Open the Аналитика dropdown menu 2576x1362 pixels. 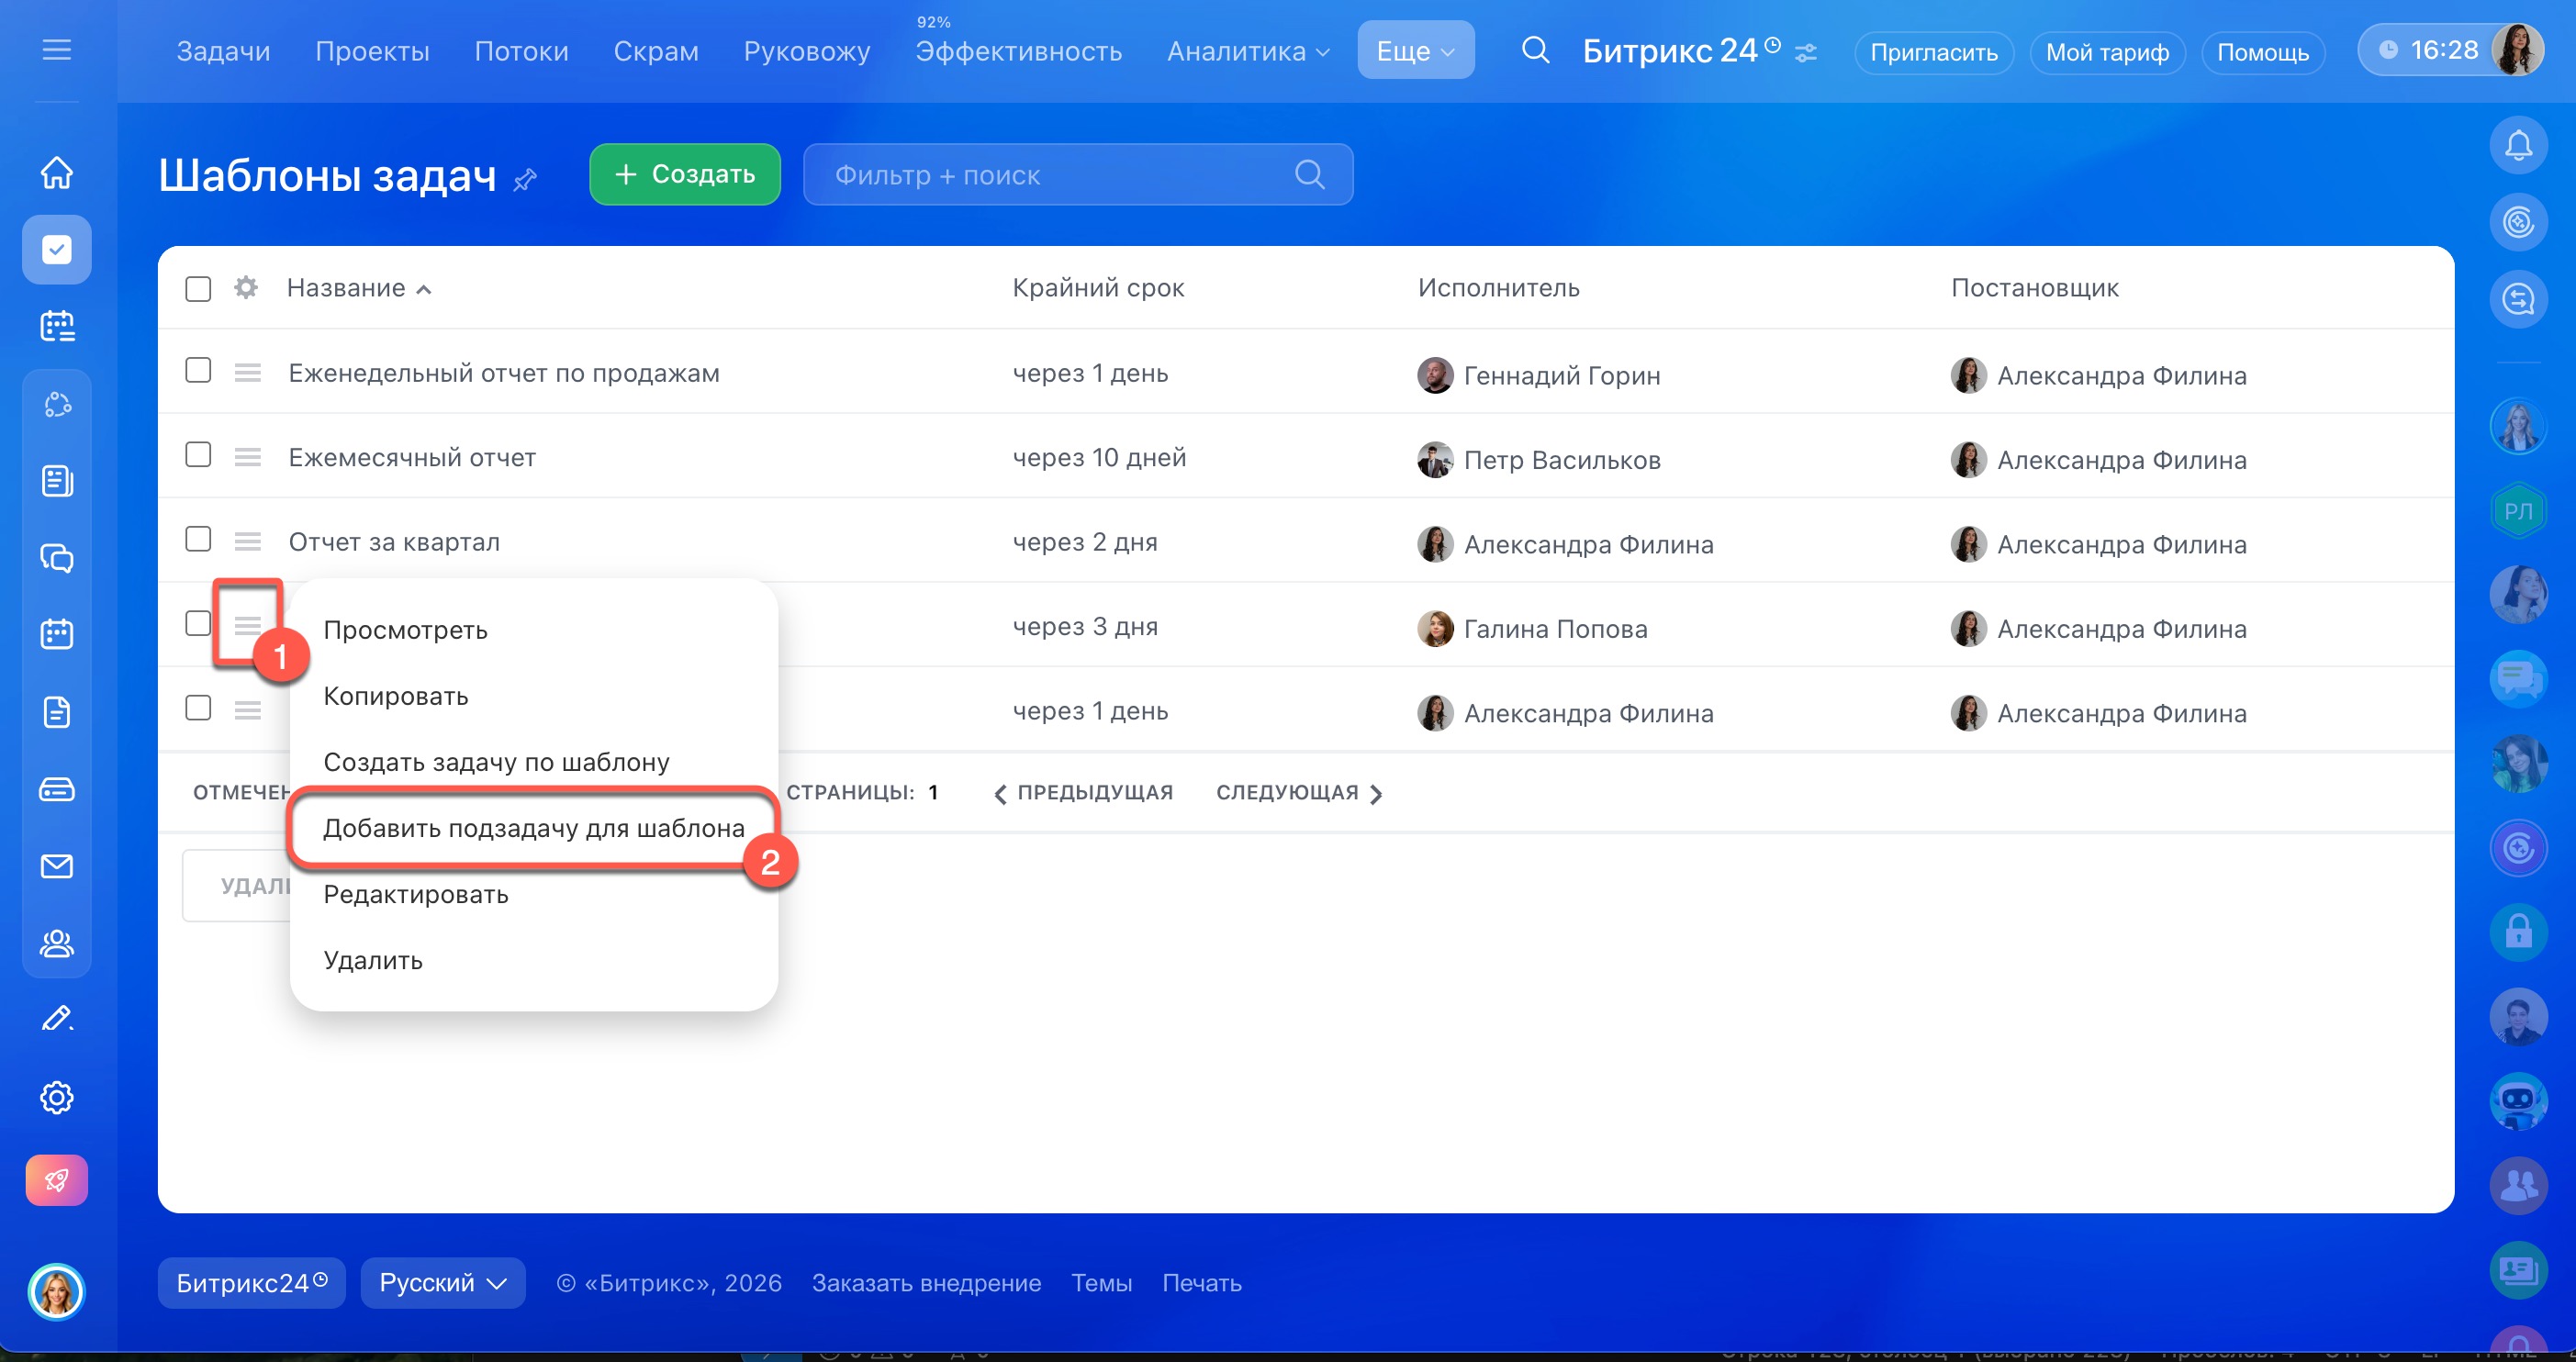(1247, 51)
